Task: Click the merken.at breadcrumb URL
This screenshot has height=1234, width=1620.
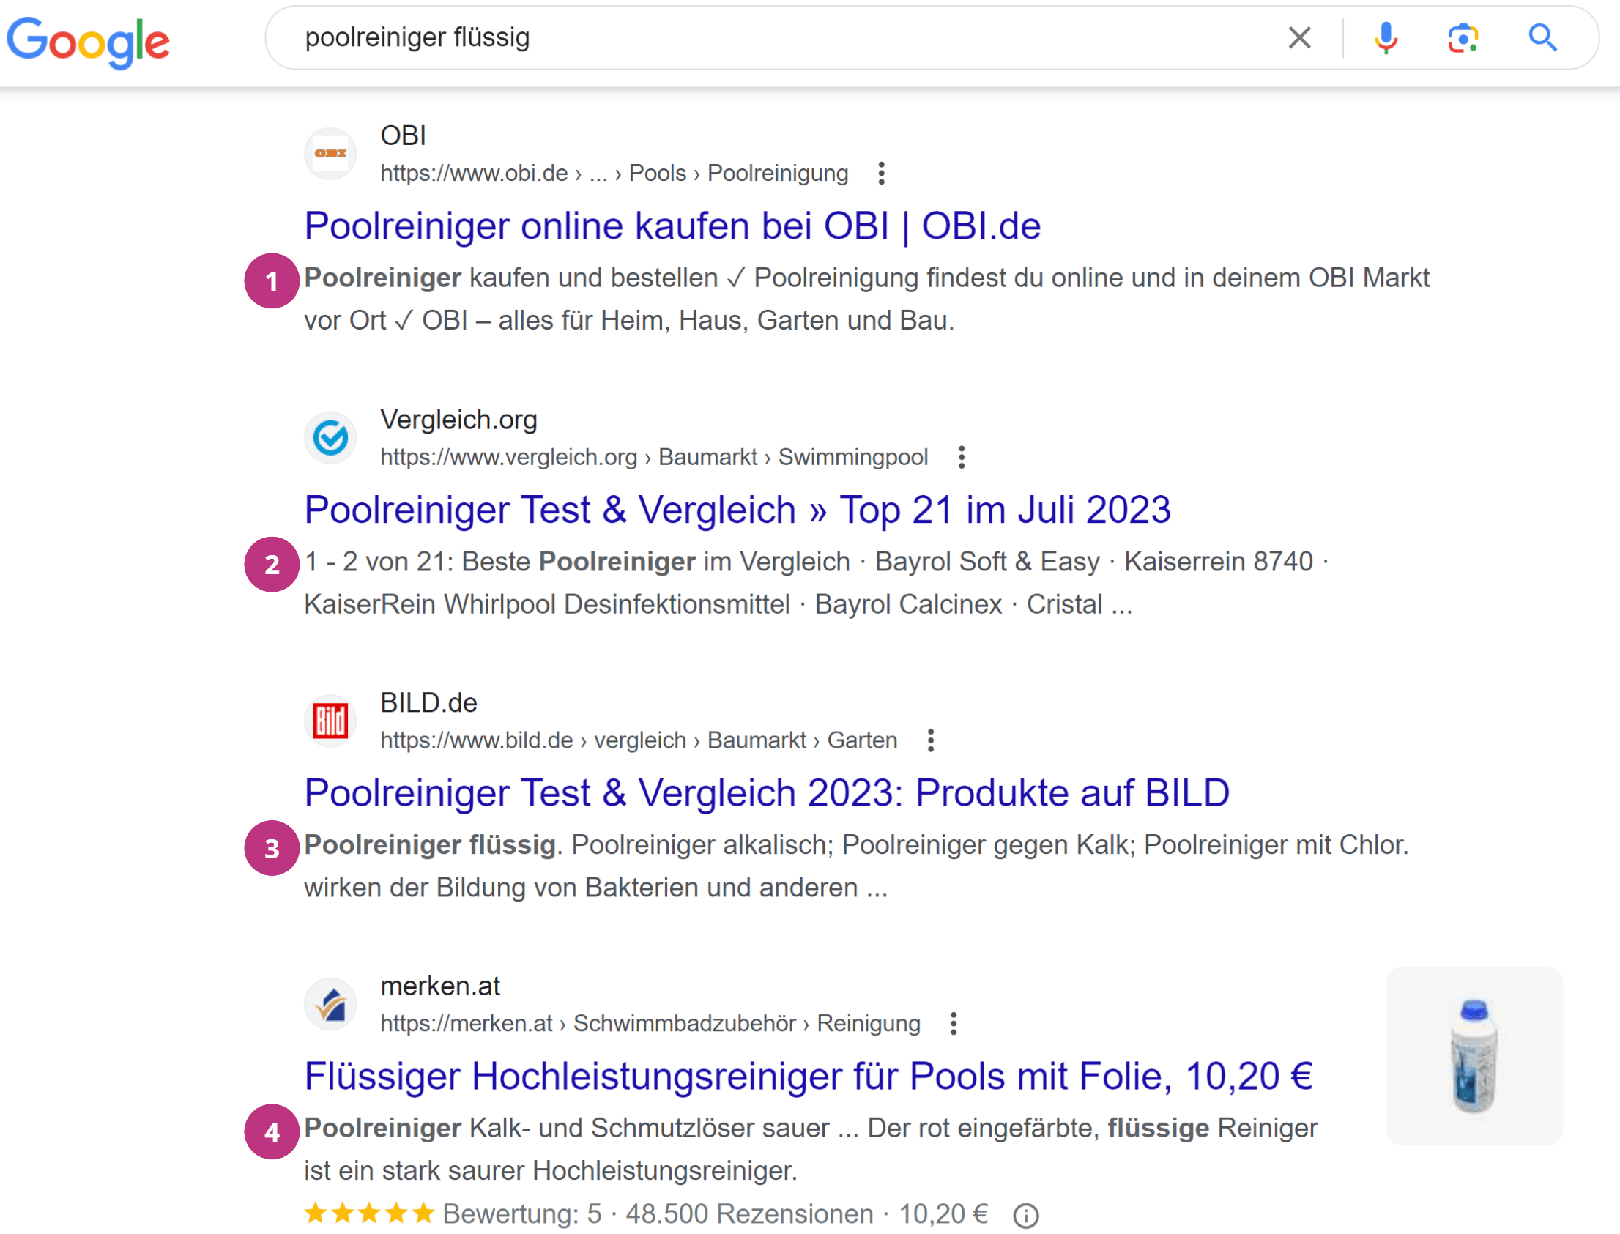Action: tap(650, 1023)
